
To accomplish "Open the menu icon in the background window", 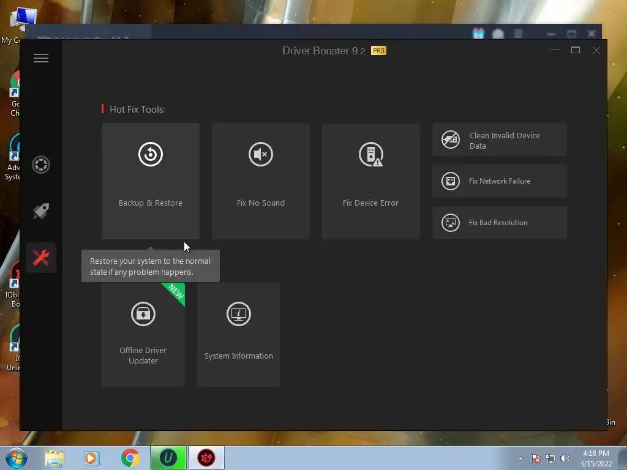I will 518,34.
